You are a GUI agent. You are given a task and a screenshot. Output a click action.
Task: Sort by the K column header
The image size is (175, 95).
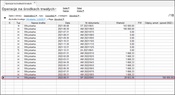coord(10,23)
